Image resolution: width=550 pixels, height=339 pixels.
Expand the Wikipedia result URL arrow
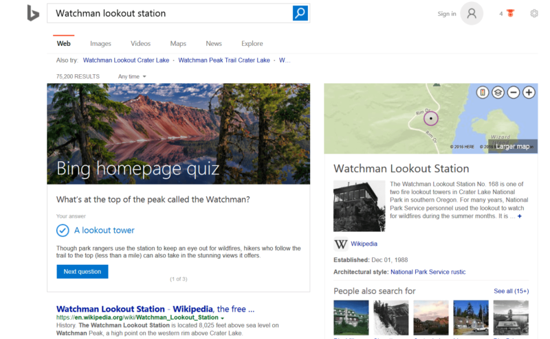pyautogui.click(x=222, y=318)
